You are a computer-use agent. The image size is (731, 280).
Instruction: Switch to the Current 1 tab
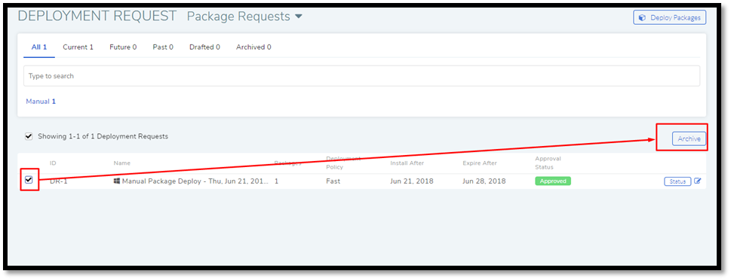click(x=78, y=47)
